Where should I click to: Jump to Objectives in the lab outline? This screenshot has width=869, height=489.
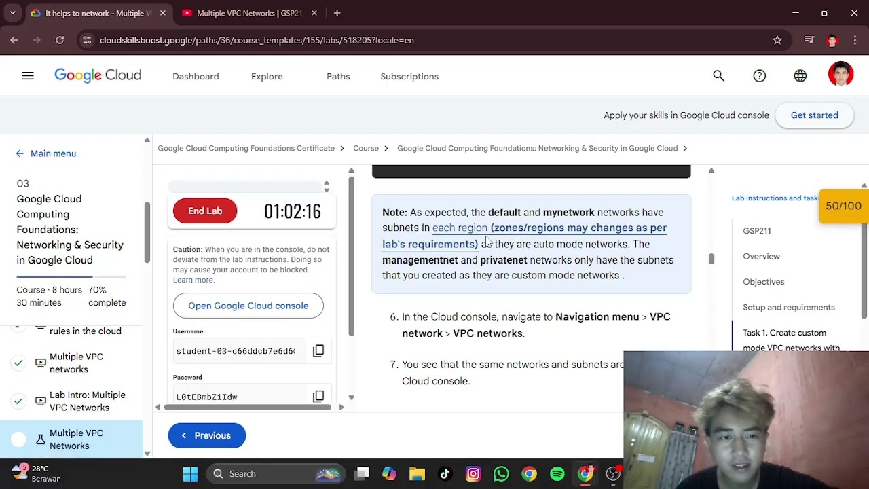(763, 282)
